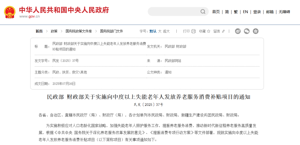The height and width of the screenshot is (145, 300).
Task: Click the printer icon
Action: tap(193, 31)
